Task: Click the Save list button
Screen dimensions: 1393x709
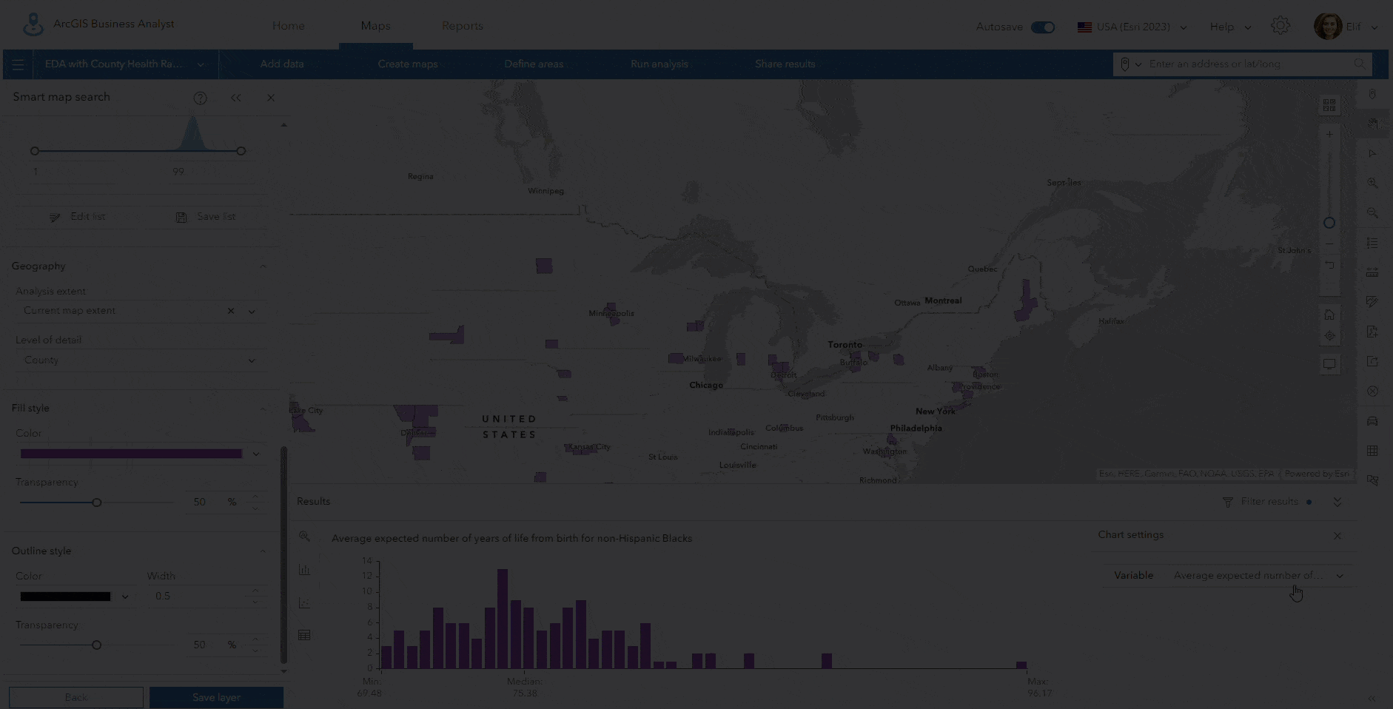Action: pos(206,217)
